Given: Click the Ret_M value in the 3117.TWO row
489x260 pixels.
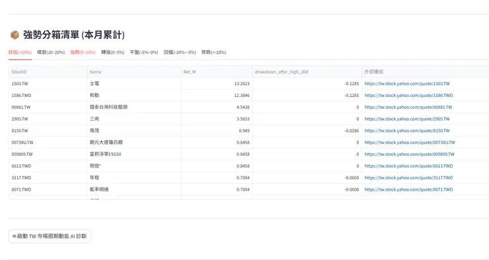Looking at the screenshot, I should pos(217,178).
